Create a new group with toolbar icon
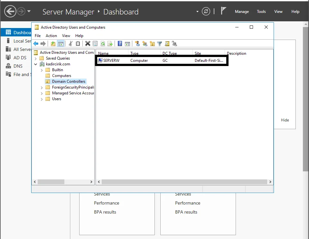This screenshot has width=309, height=239. (145, 44)
